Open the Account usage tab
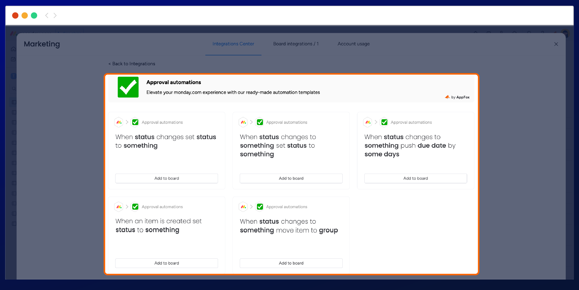579x290 pixels. tap(353, 44)
